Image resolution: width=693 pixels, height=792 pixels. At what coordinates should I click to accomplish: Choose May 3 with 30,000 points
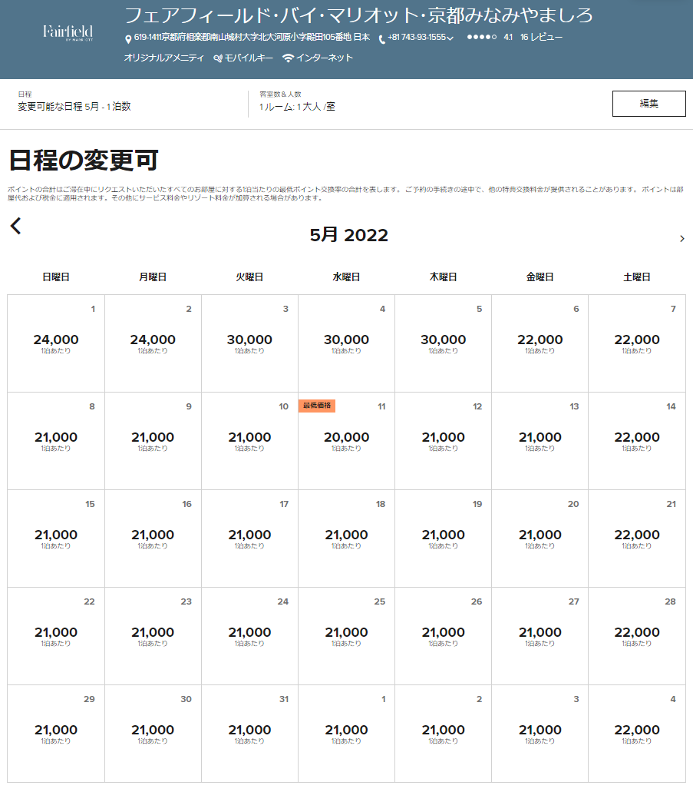[x=249, y=343]
